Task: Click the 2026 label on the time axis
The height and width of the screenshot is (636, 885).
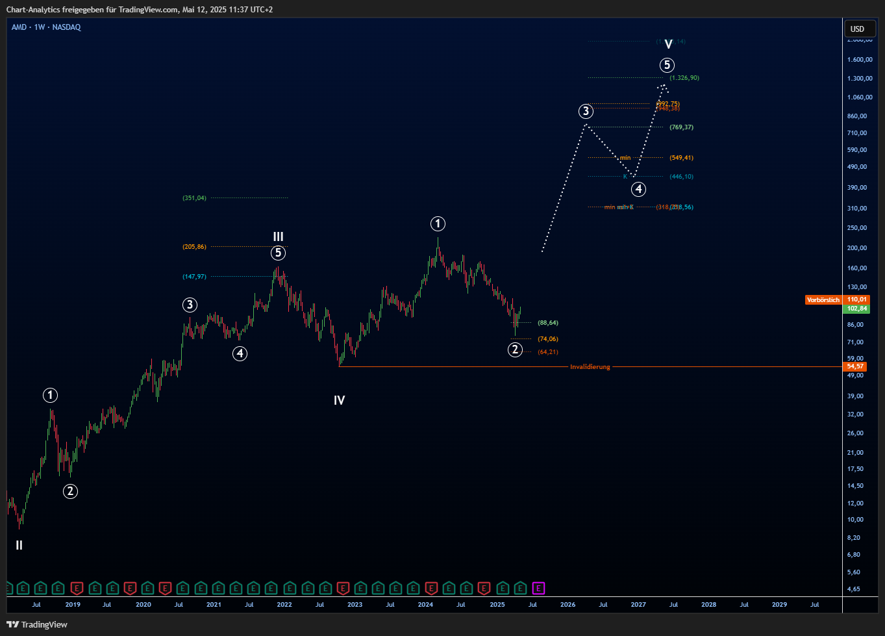Action: click(x=567, y=605)
